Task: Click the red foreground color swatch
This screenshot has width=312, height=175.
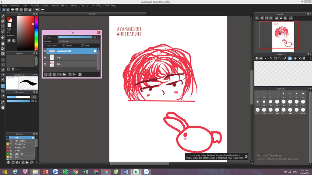Action: [9, 19]
